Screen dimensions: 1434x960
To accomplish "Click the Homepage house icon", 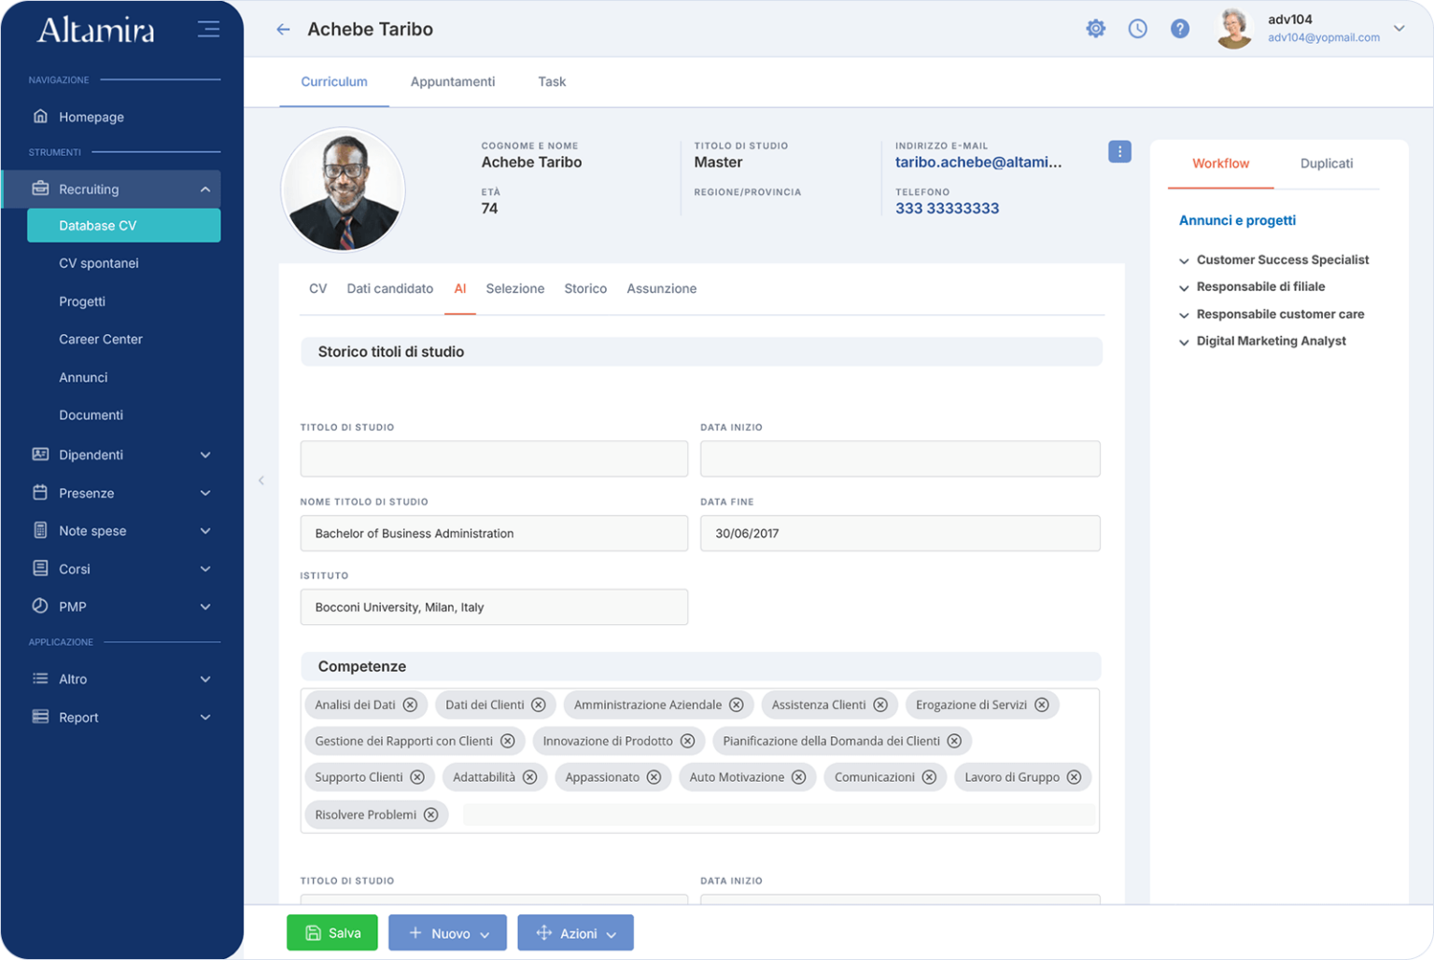I will coord(40,116).
